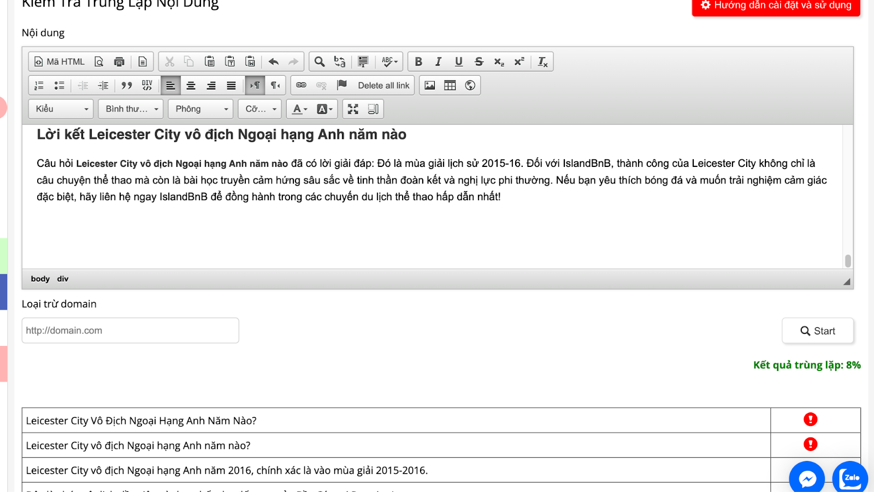Toggle Strikethrough formatting

(479, 62)
